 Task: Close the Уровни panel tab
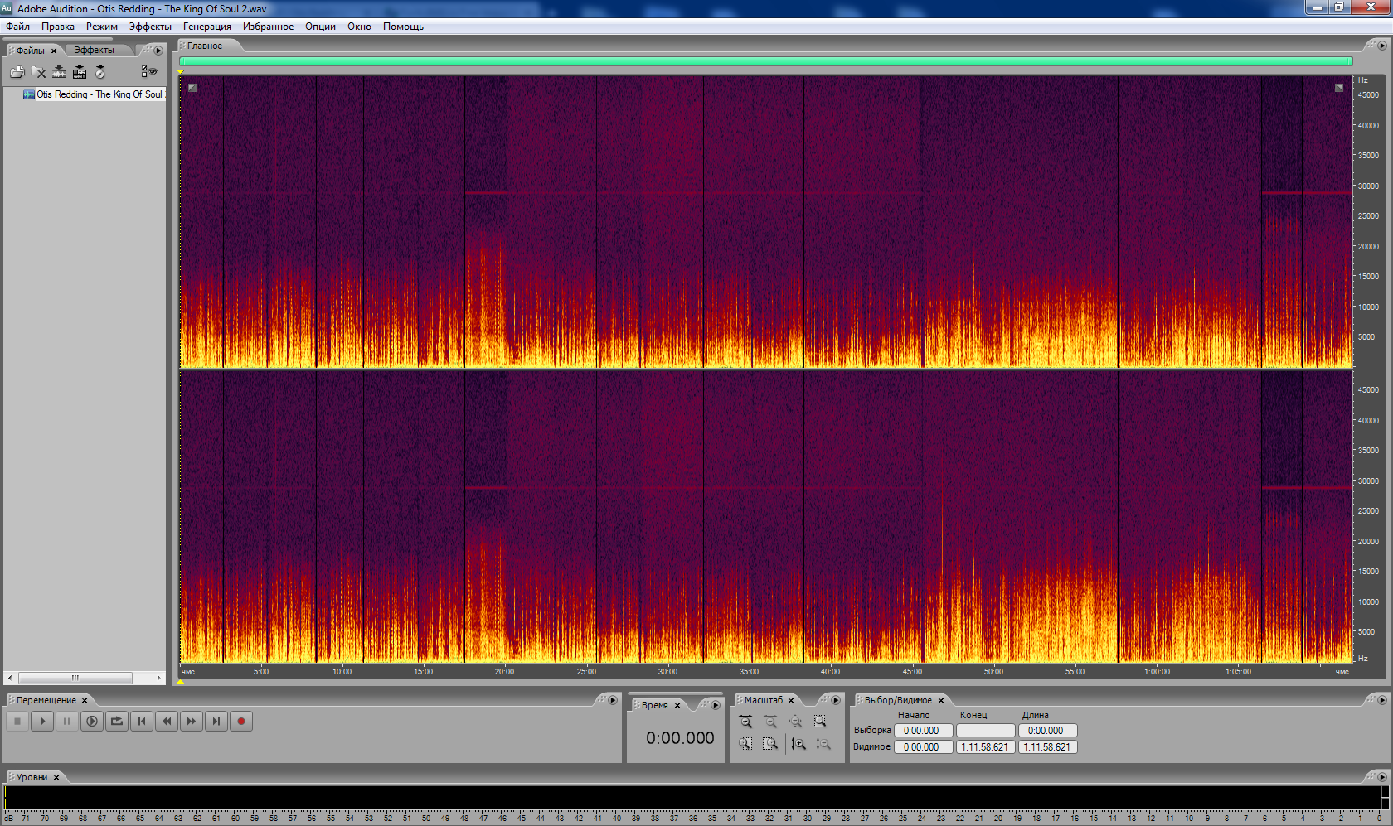(x=56, y=777)
